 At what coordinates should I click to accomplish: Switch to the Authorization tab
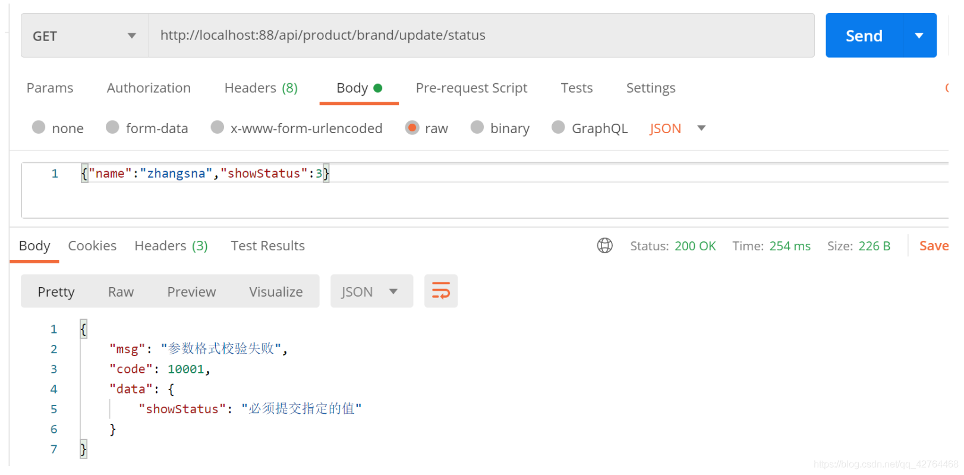149,88
